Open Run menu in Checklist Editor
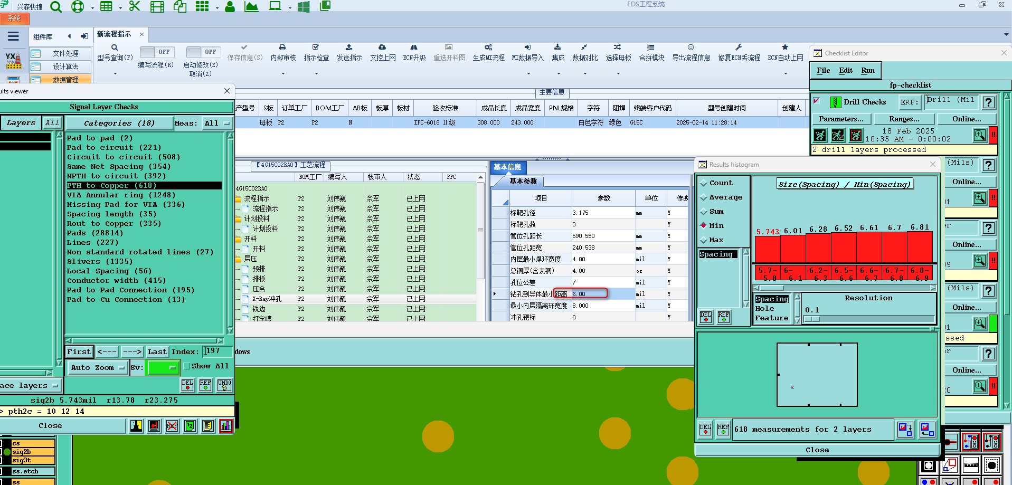This screenshot has width=1012, height=485. (867, 70)
